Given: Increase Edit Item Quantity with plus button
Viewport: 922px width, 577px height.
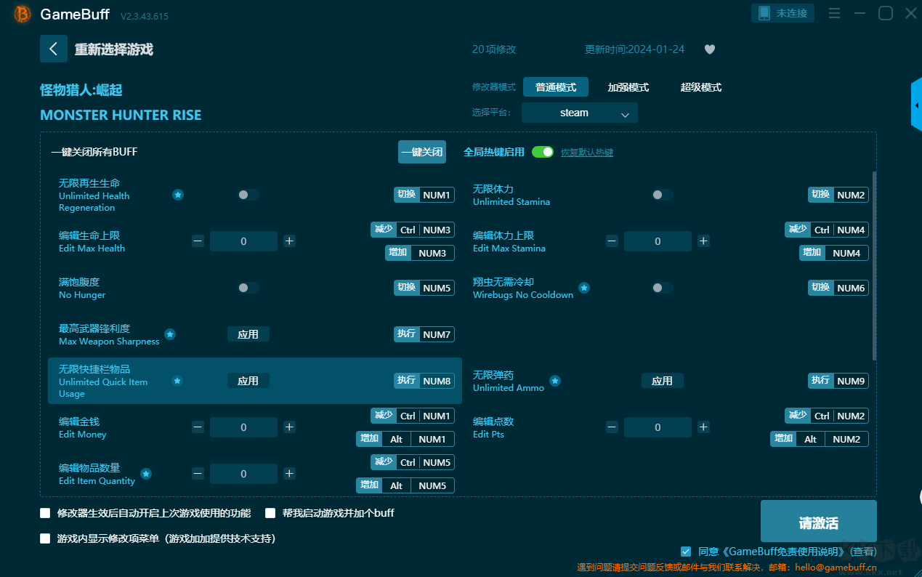Looking at the screenshot, I should pyautogui.click(x=289, y=474).
